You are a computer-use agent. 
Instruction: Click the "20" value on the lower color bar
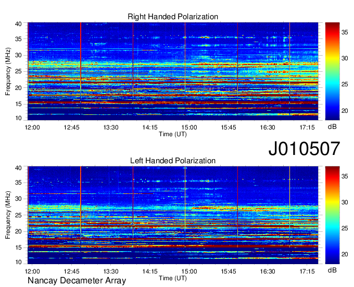(x=345, y=255)
